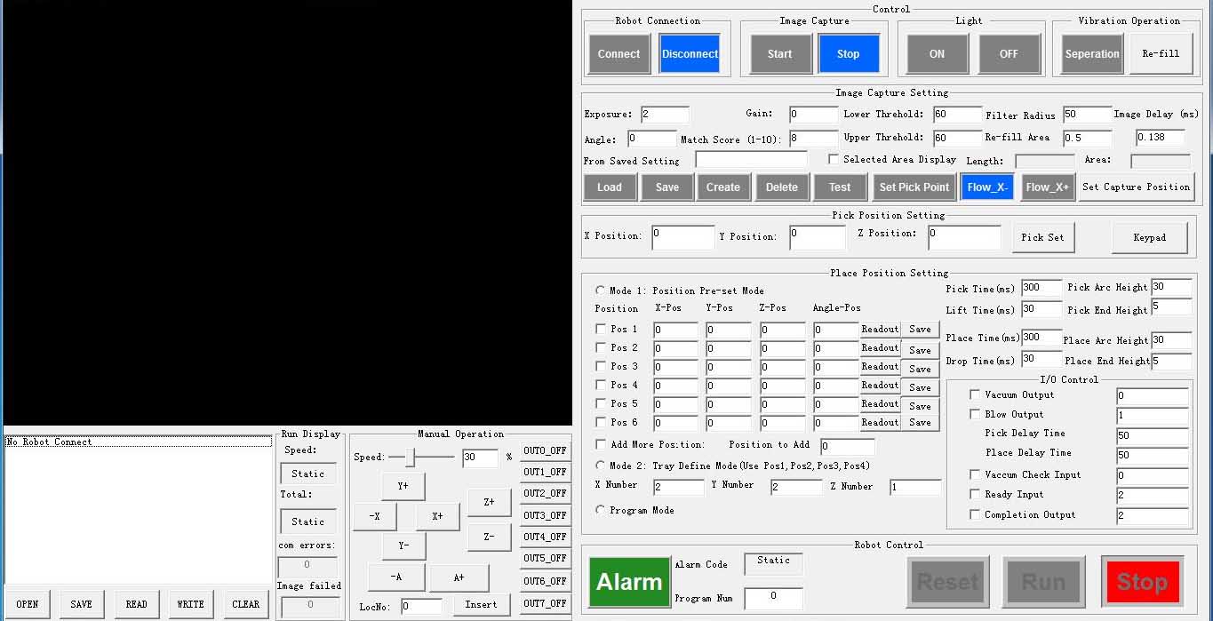The width and height of the screenshot is (1213, 621).
Task: Select Mode 1 Position Pre-set radio
Action: [601, 291]
